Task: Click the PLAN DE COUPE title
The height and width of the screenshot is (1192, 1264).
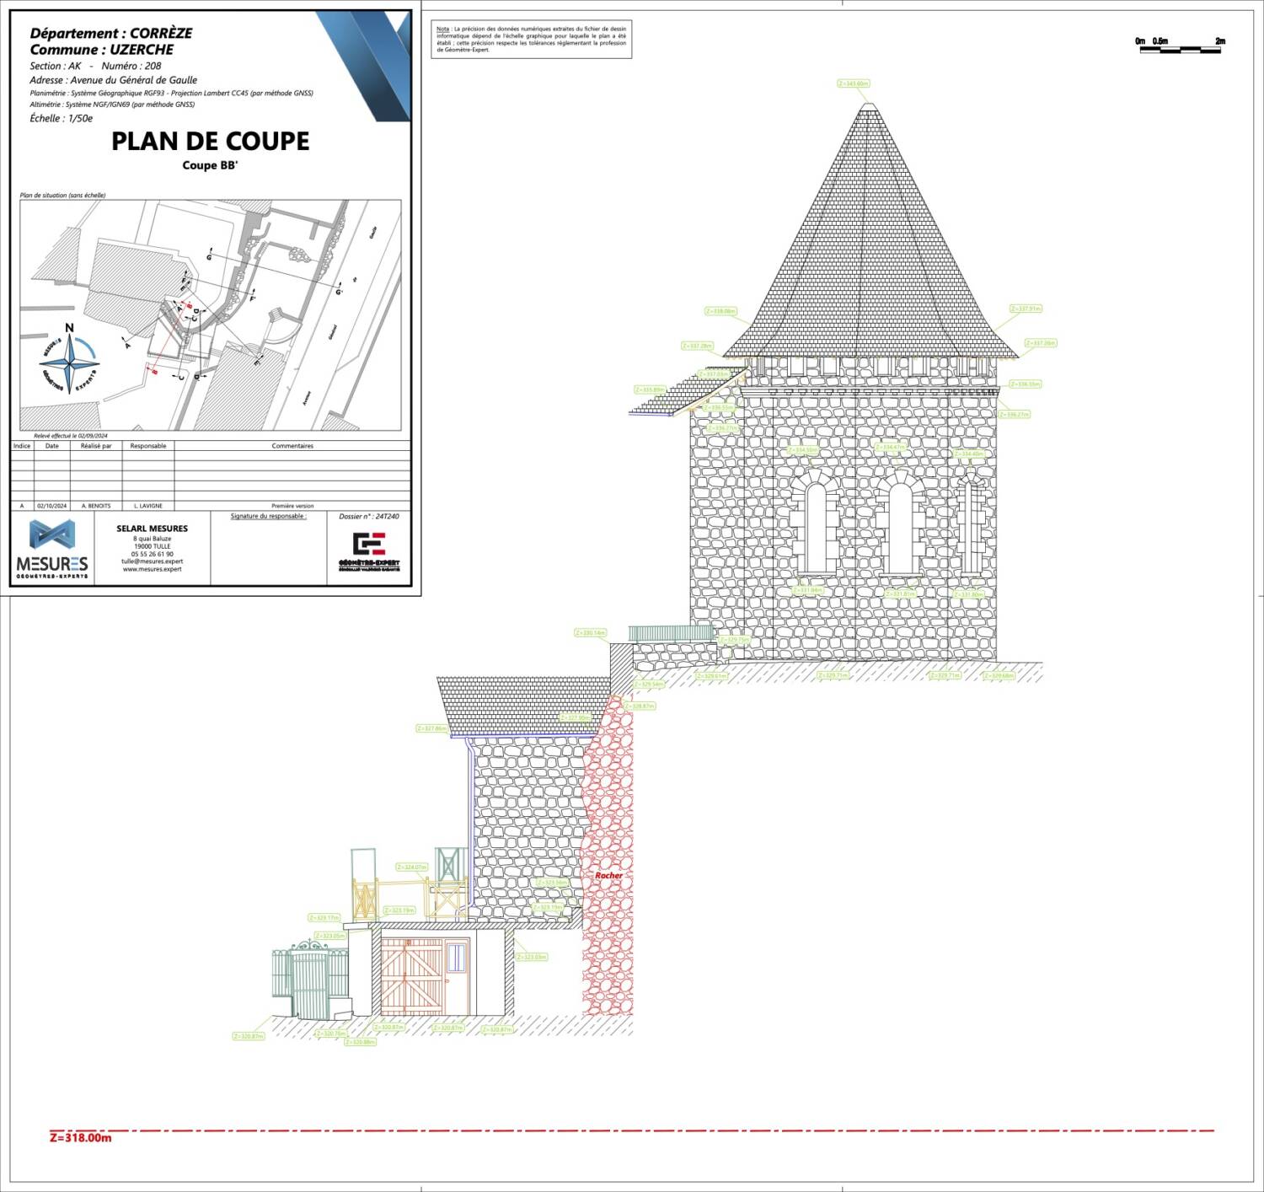Action: (210, 141)
